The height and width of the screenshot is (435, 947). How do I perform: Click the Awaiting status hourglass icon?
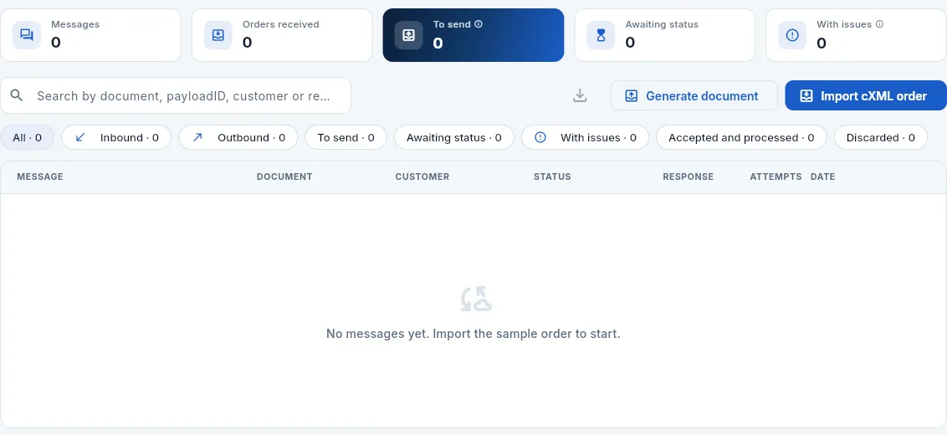601,35
